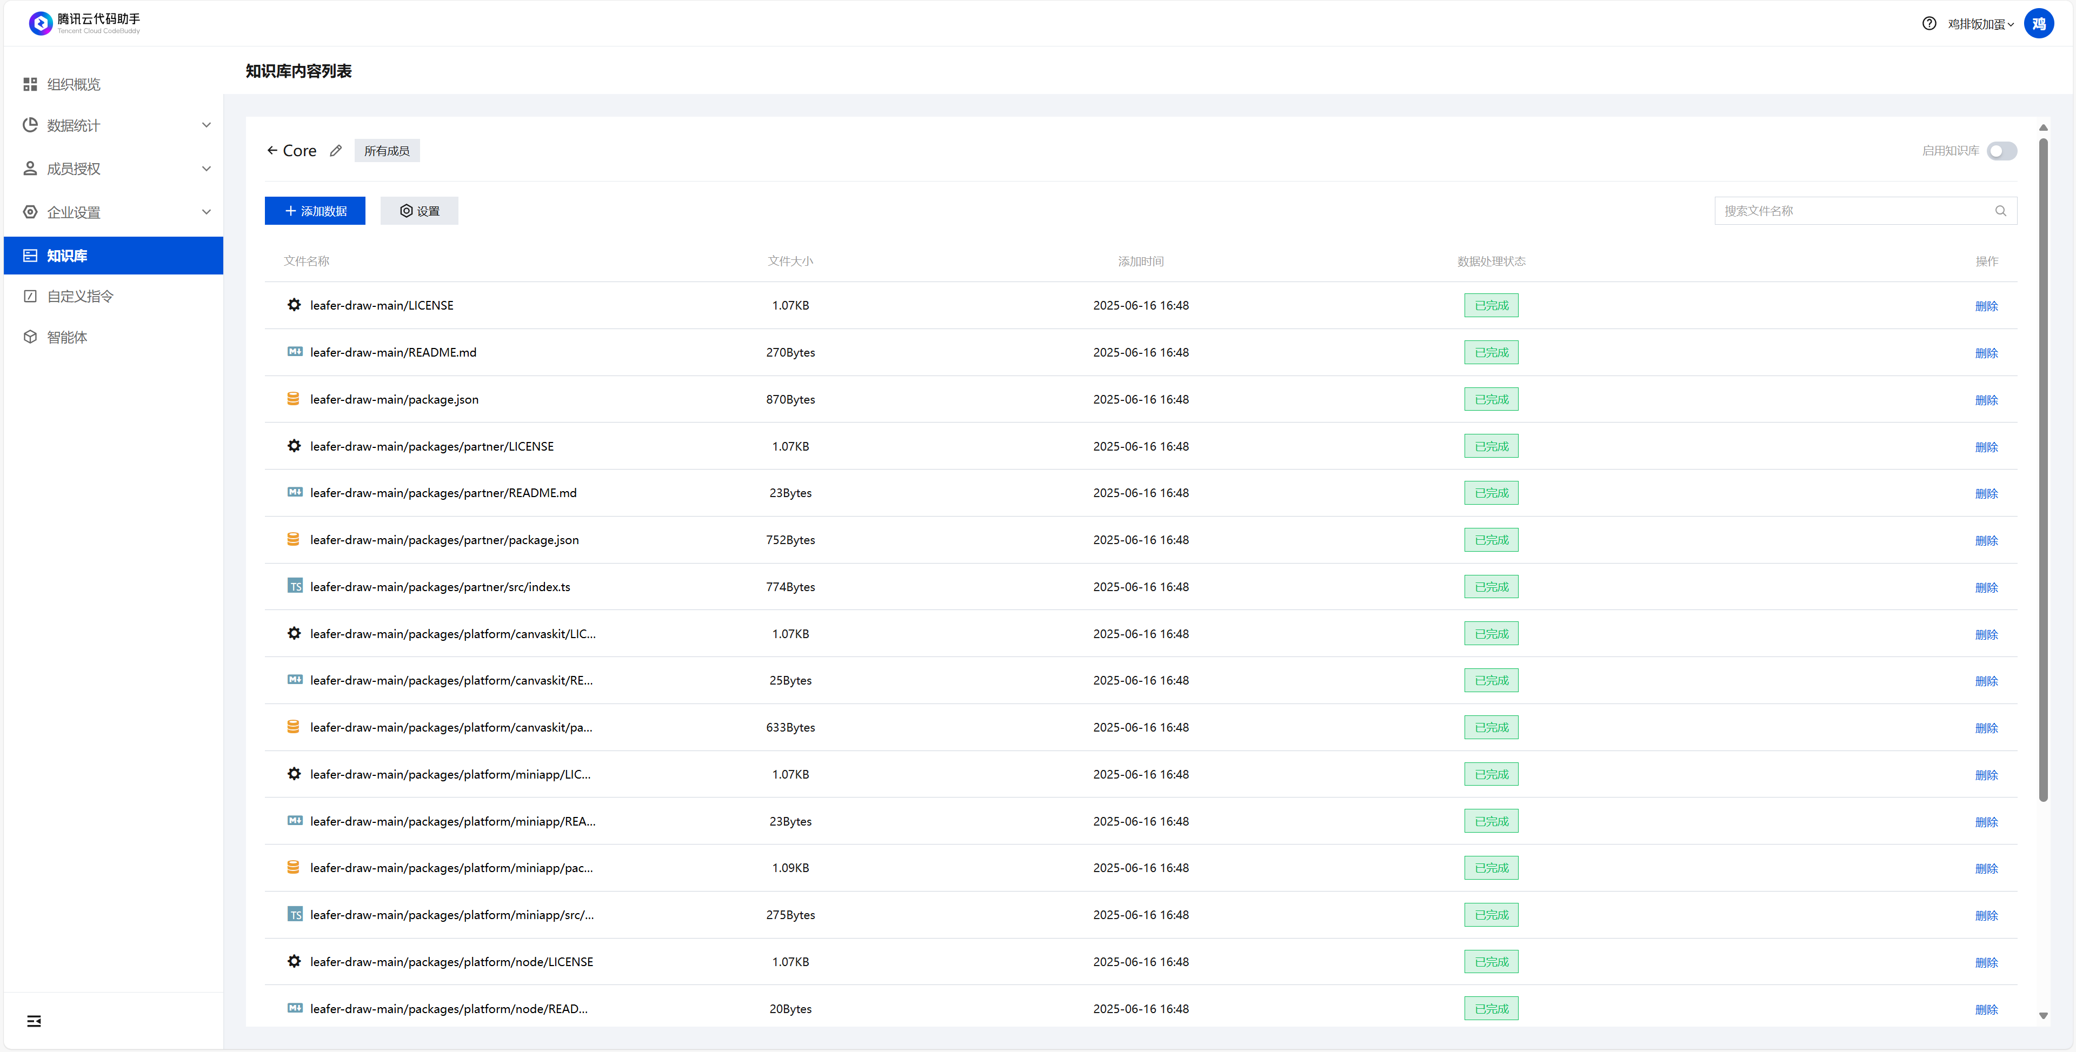Click the search magnifier icon in file search

pos(2000,211)
